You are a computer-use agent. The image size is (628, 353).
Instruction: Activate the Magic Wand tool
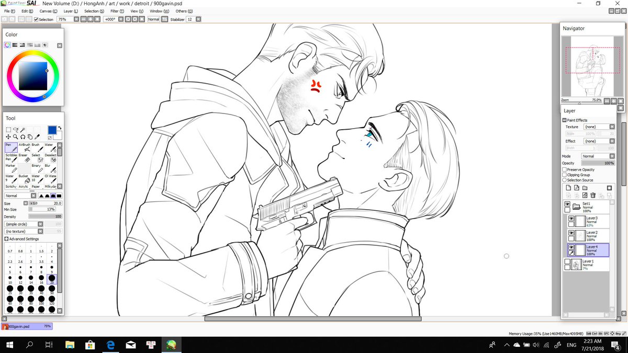click(24, 129)
